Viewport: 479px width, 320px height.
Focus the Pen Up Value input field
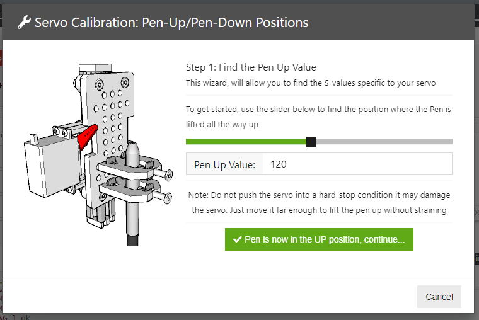coord(357,164)
